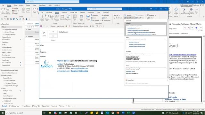Open PROPHET tab in compose window
Screen dimensions: 205x115
click(106, 12)
